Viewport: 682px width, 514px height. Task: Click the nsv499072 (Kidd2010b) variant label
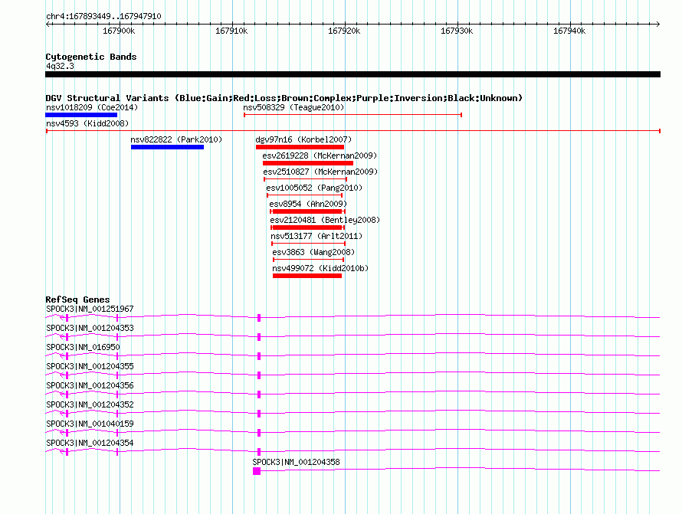pyautogui.click(x=320, y=268)
